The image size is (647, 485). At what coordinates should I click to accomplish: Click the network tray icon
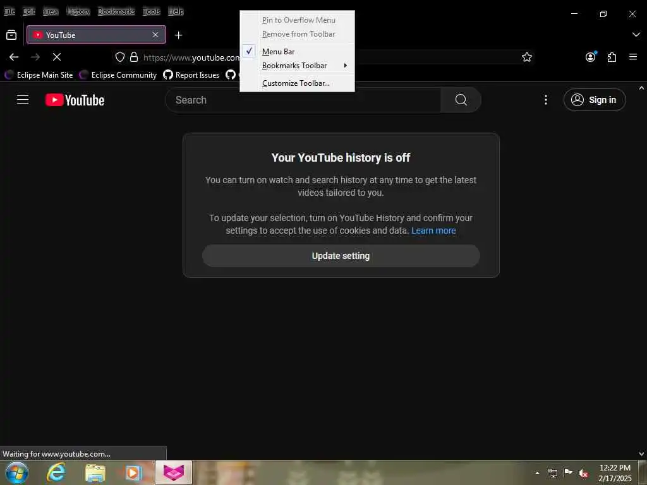point(552,473)
